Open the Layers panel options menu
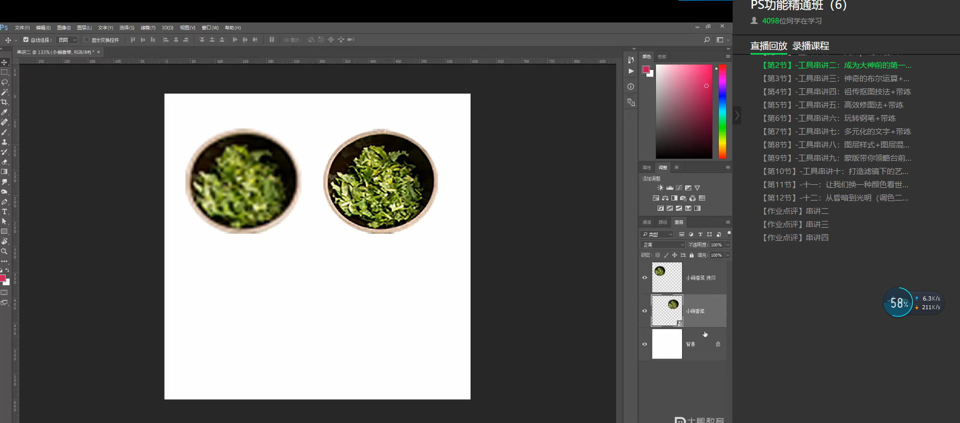The width and height of the screenshot is (960, 423). click(x=728, y=222)
